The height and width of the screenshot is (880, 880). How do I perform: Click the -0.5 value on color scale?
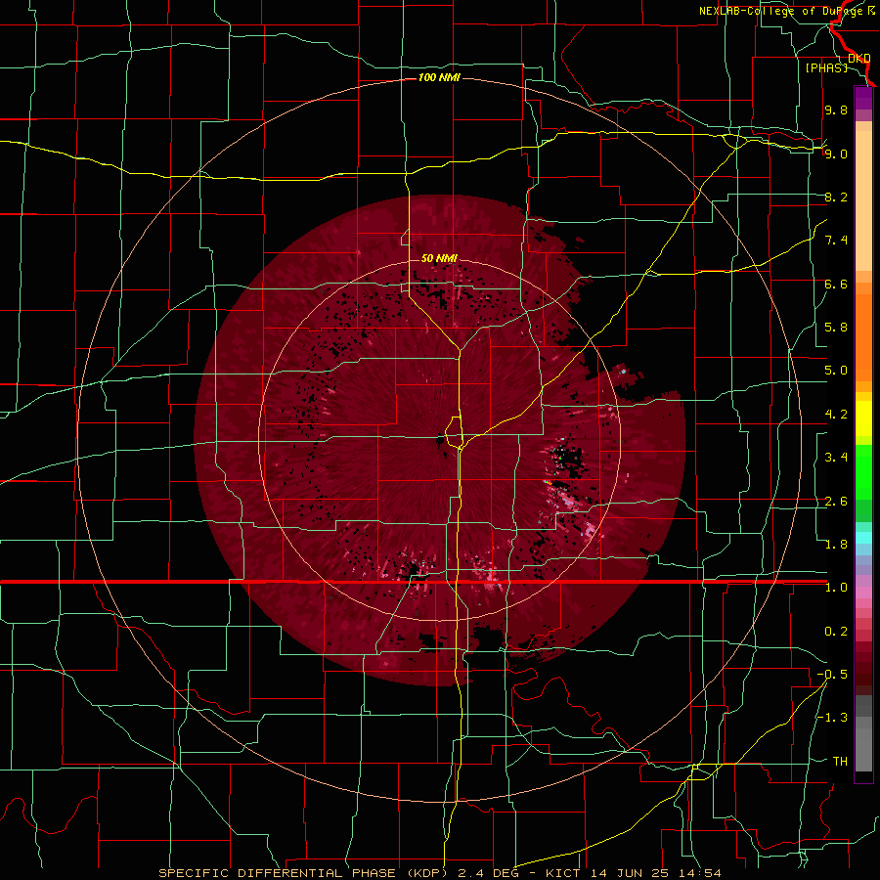pyautogui.click(x=832, y=675)
